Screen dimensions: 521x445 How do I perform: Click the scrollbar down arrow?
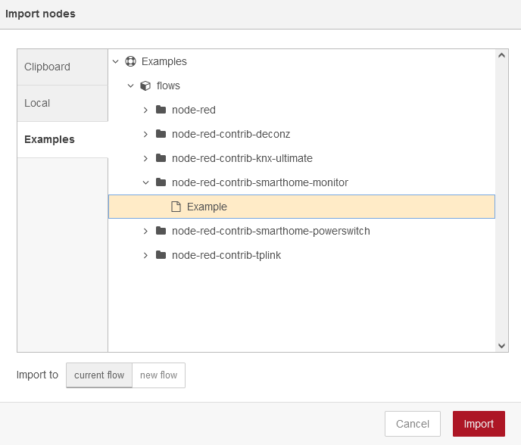click(x=502, y=346)
